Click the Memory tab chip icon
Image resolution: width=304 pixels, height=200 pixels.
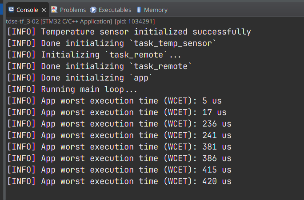coord(139,10)
